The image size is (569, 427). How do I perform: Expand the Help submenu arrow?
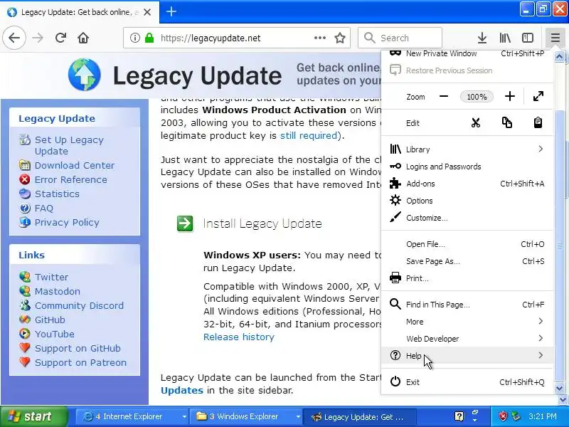point(541,355)
